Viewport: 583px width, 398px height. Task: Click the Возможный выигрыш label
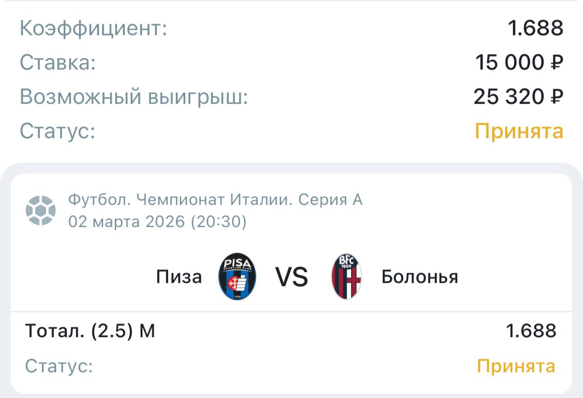[x=134, y=97]
